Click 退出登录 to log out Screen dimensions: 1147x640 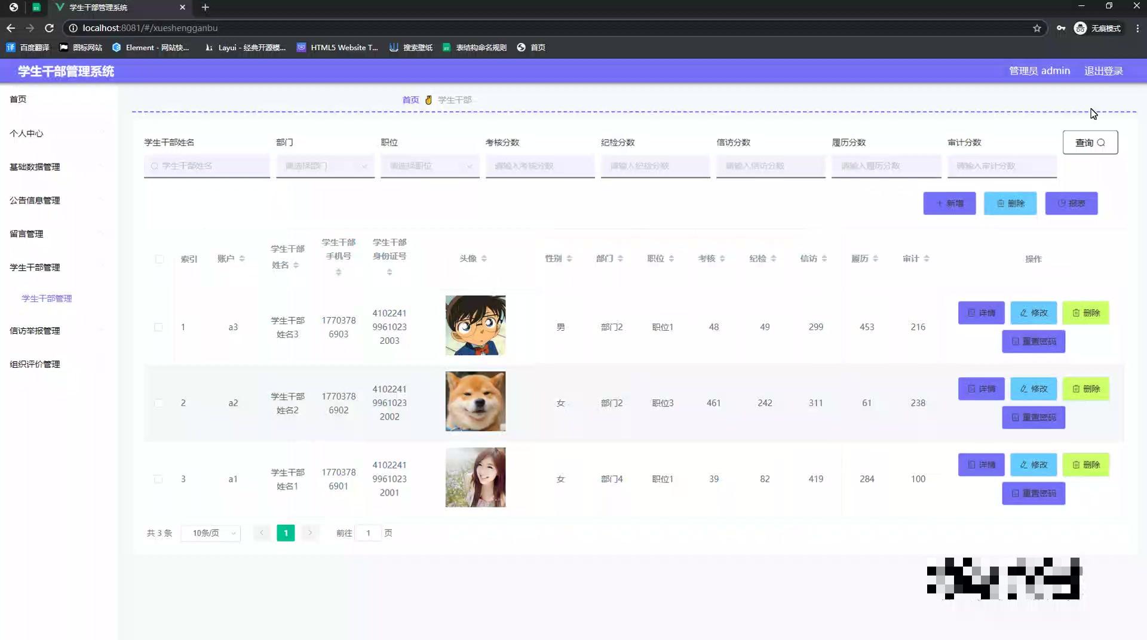[x=1104, y=70]
